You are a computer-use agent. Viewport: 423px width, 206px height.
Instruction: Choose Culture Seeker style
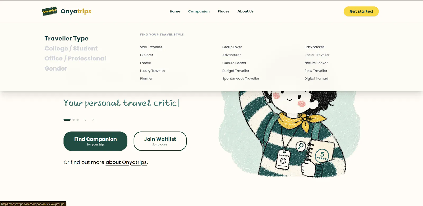pos(234,63)
